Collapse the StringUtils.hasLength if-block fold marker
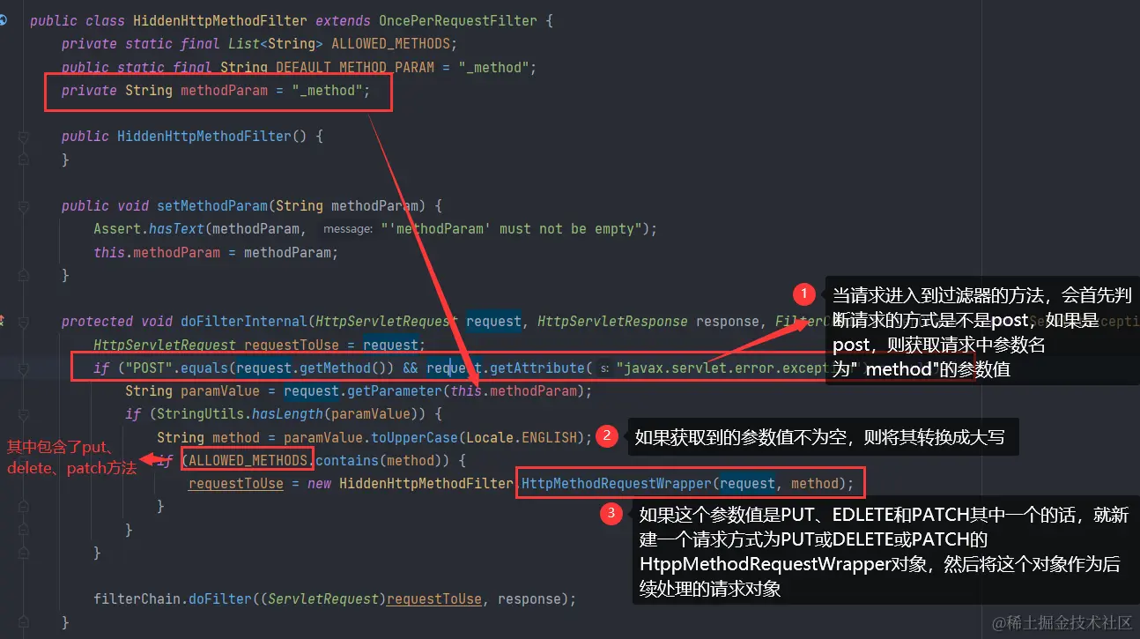The image size is (1140, 639). 24,414
